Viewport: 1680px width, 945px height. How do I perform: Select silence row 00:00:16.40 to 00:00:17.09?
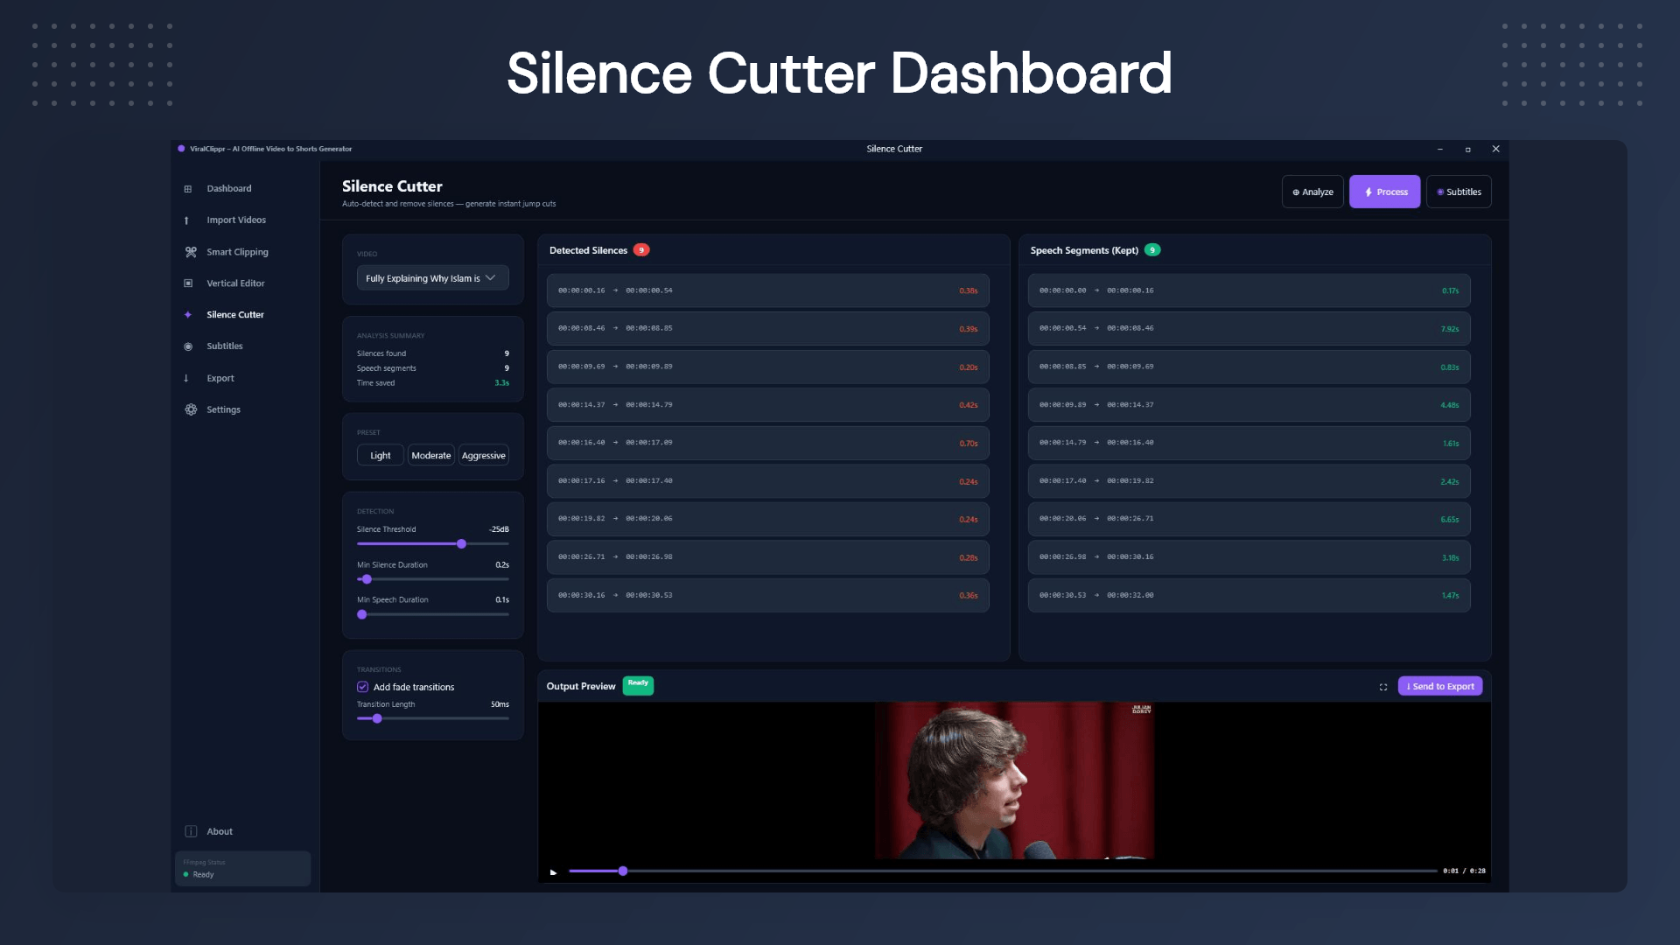click(767, 443)
